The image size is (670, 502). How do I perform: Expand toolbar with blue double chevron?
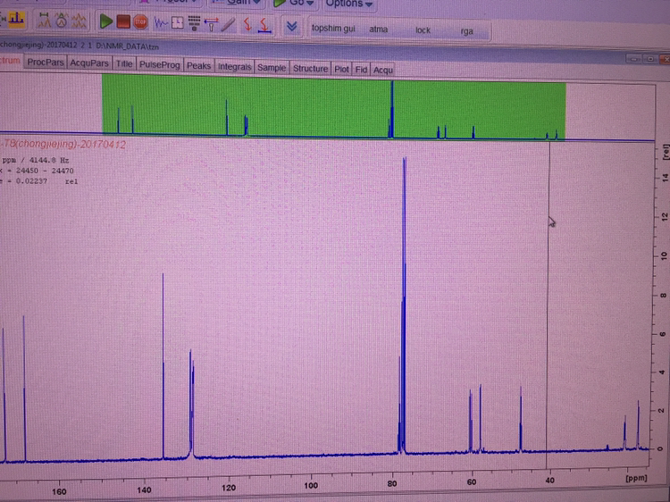pos(292,27)
